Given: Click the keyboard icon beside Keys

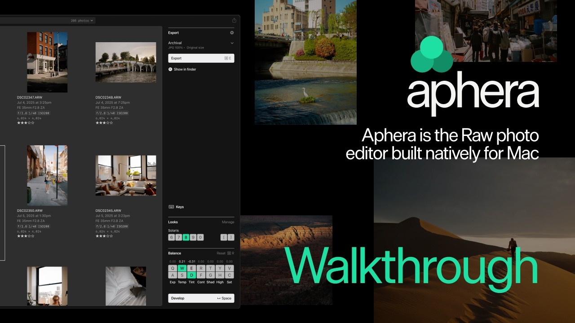Looking at the screenshot, I should (x=171, y=207).
